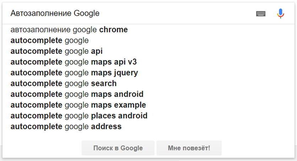
Task: Select "autocomplete google maps api v3" suggestion
Action: pos(74,62)
